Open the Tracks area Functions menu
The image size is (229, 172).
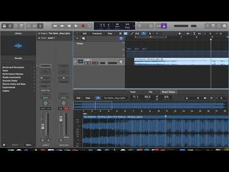tap(97, 33)
